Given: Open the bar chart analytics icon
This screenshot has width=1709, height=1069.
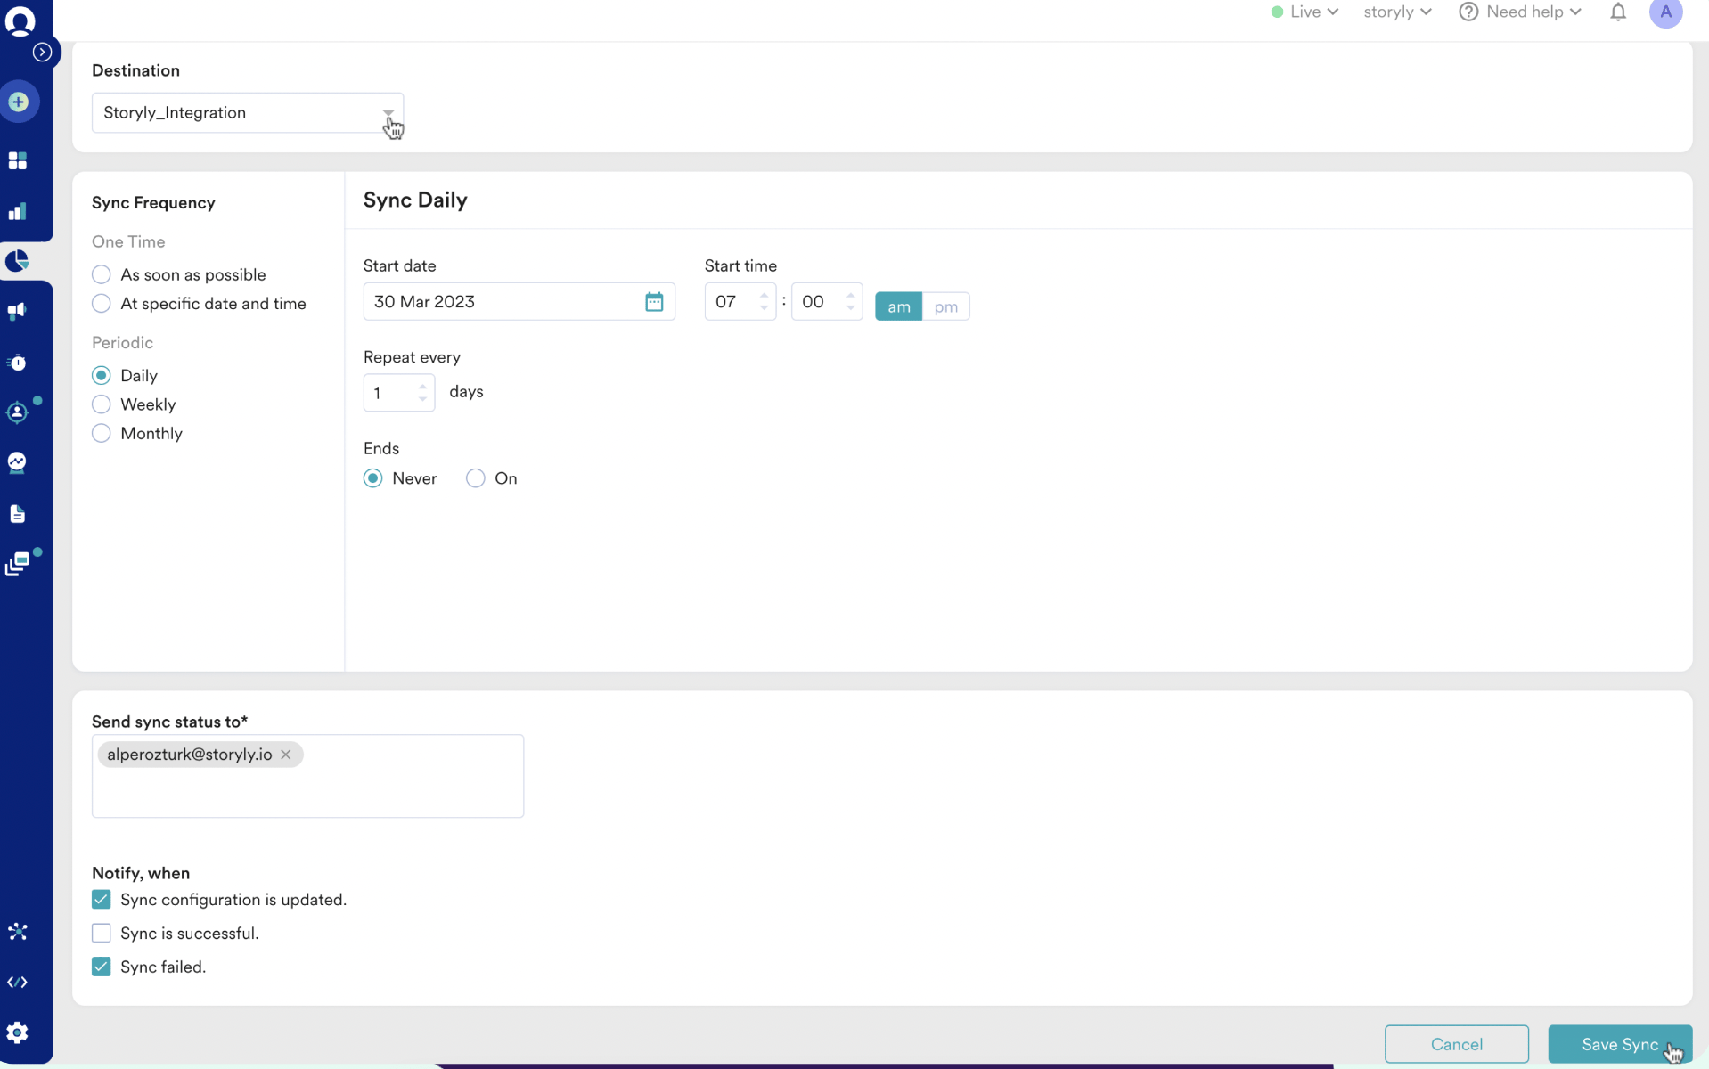Looking at the screenshot, I should click(x=18, y=211).
